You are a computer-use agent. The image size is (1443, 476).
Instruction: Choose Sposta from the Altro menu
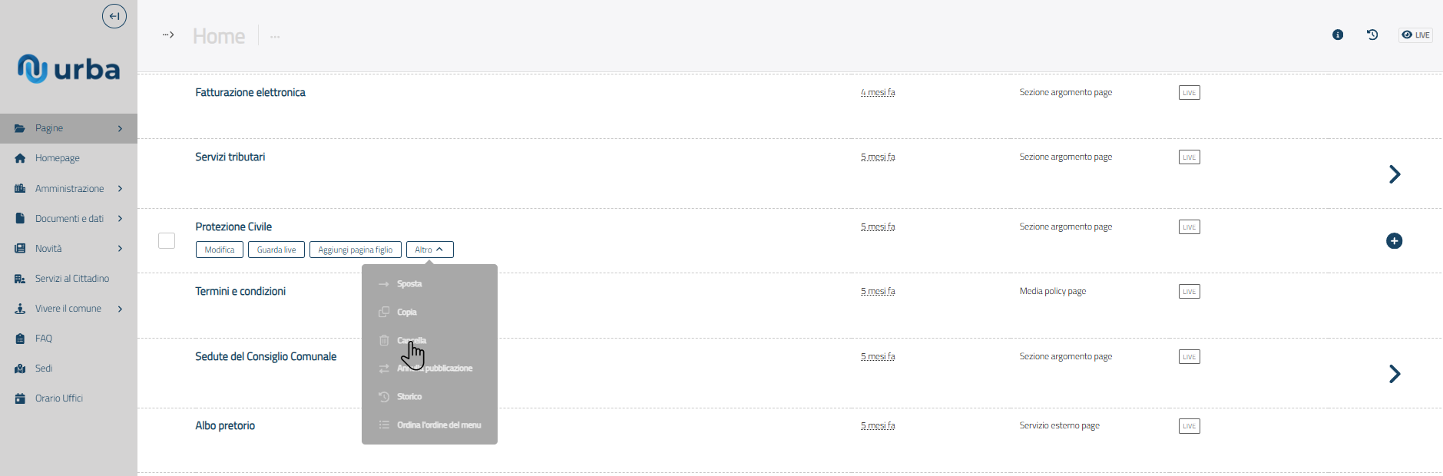tap(409, 284)
